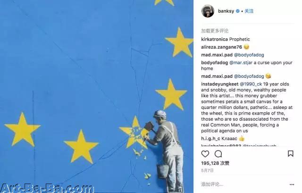302x193 pixels.
Task: Like the post with the heart icon
Action: (x=205, y=154)
